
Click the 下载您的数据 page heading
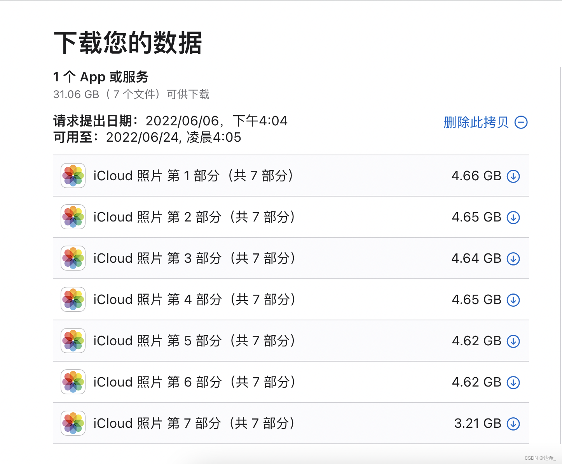point(128,42)
